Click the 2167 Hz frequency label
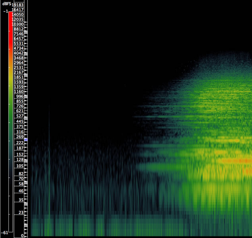 click(x=19, y=72)
